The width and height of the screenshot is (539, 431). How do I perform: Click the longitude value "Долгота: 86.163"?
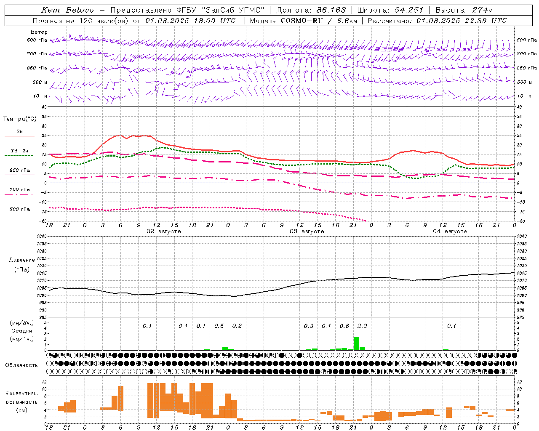coord(311,10)
